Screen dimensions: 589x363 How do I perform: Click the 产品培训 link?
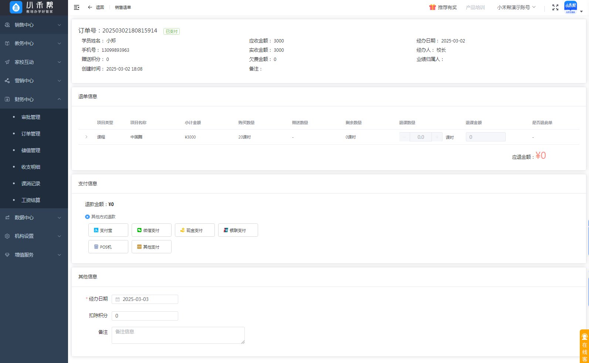click(x=475, y=7)
